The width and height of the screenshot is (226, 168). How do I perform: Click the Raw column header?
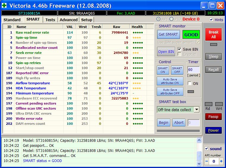[116, 27]
